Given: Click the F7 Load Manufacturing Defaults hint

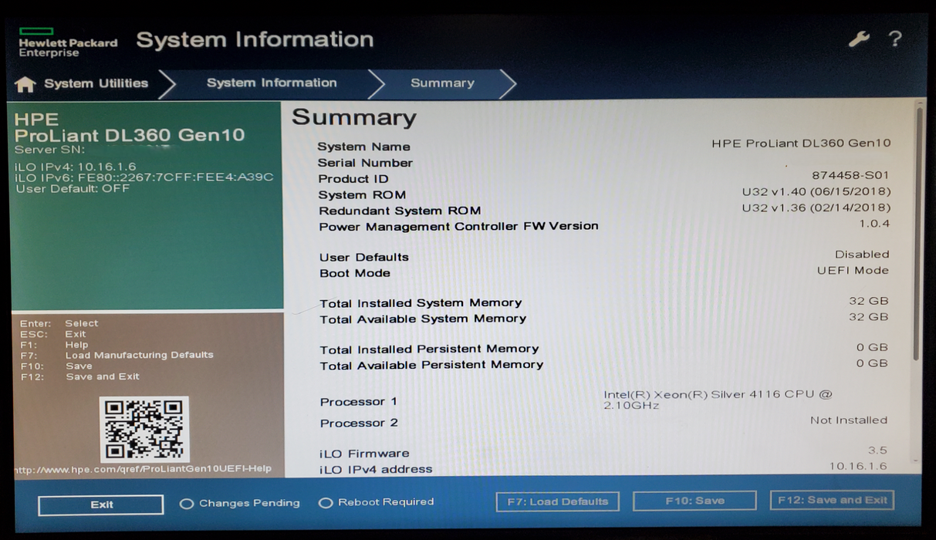Looking at the screenshot, I should (x=117, y=356).
